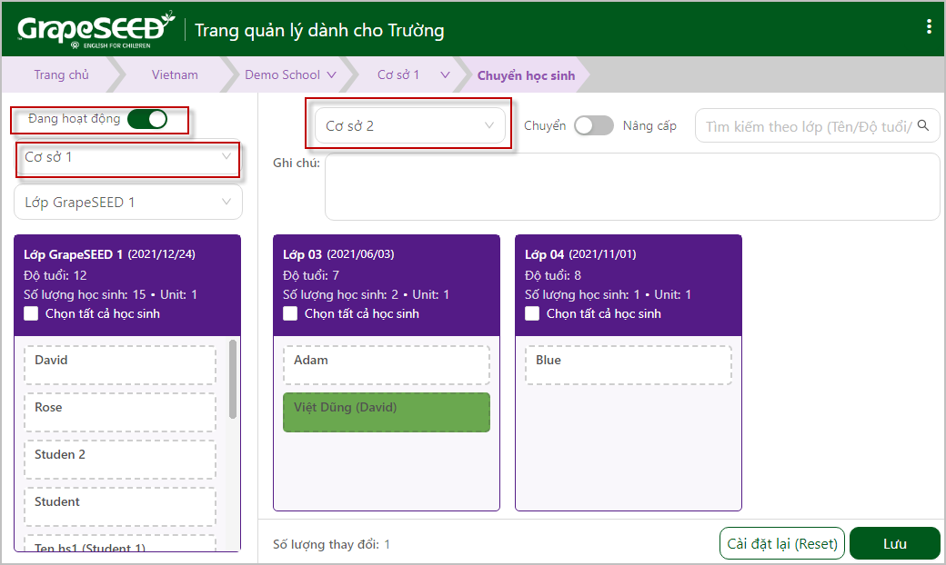Go to Trang chủ breadcrumb

click(61, 74)
